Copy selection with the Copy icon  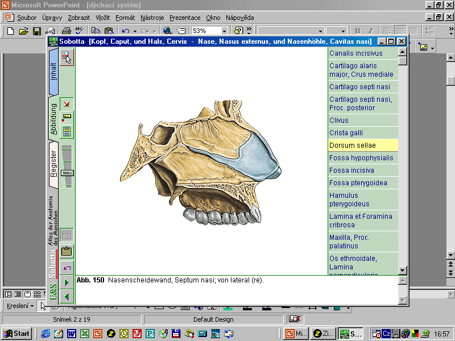[x=96, y=31]
